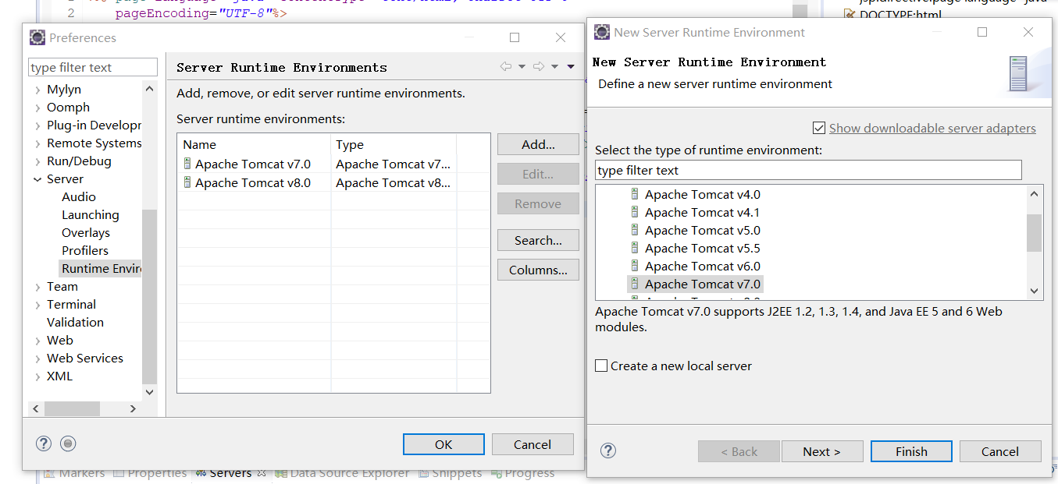Click OK in Preferences dialog
Viewport: 1058px width, 484px height.
click(x=444, y=444)
